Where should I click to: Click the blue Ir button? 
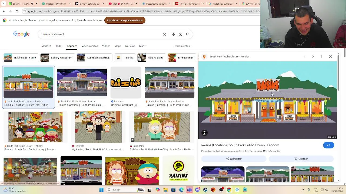(328, 145)
